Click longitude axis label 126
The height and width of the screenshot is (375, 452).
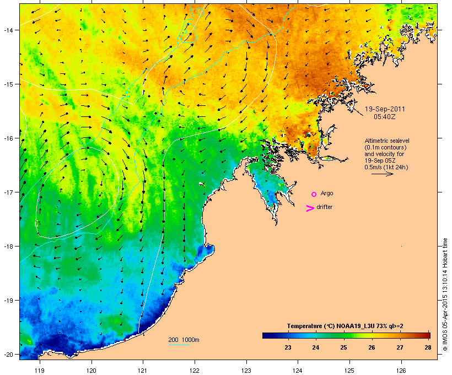401,371
